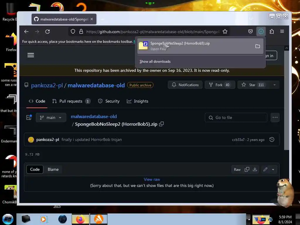This screenshot has height=225, width=300.
Task: Download raw file icon
Action: (255, 170)
